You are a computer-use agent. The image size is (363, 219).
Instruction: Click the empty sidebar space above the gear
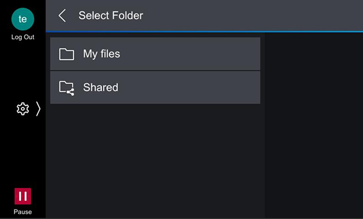[23, 71]
